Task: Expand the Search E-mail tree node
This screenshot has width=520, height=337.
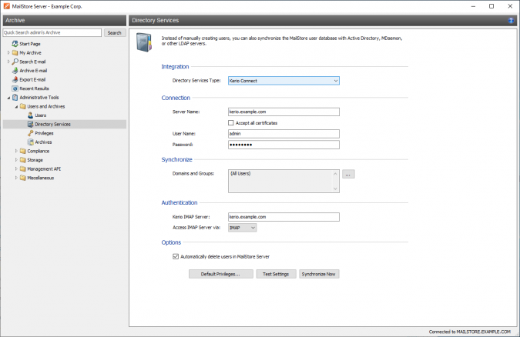Action: tap(8, 62)
